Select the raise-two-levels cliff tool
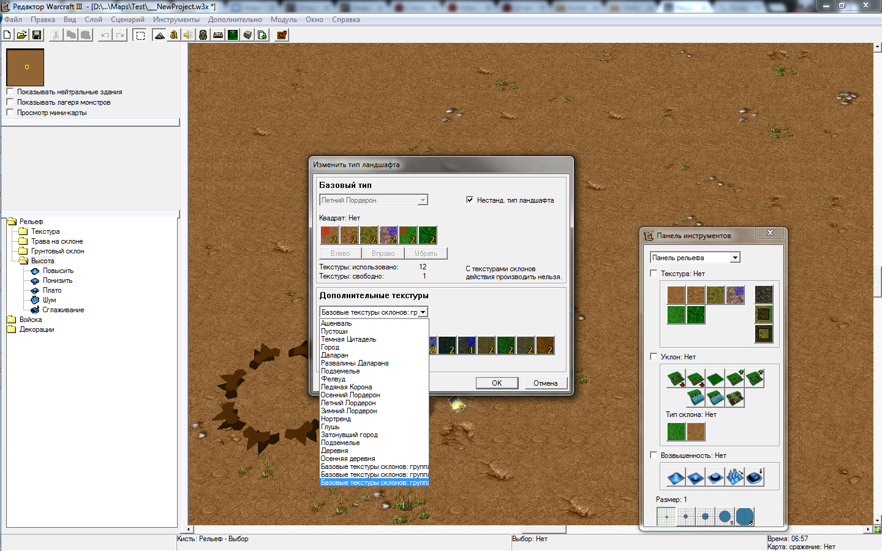 (755, 378)
